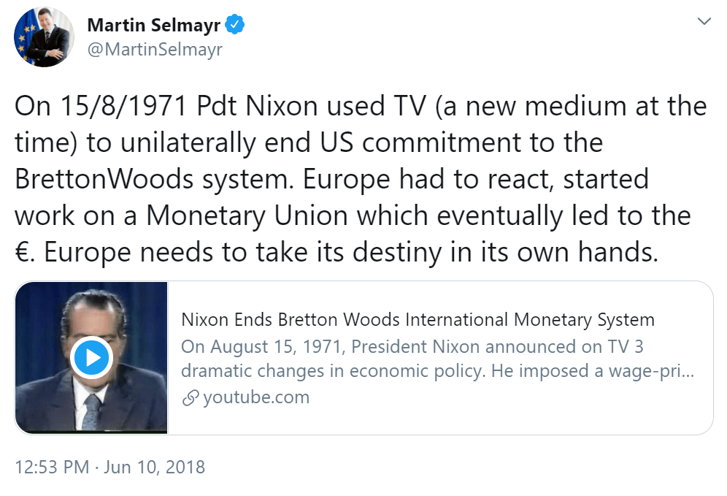This screenshot has height=496, width=727.
Task: Click the € symbol in the tweet
Action: pos(23,253)
